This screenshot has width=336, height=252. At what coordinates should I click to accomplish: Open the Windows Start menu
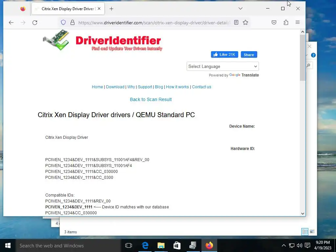click(8, 245)
